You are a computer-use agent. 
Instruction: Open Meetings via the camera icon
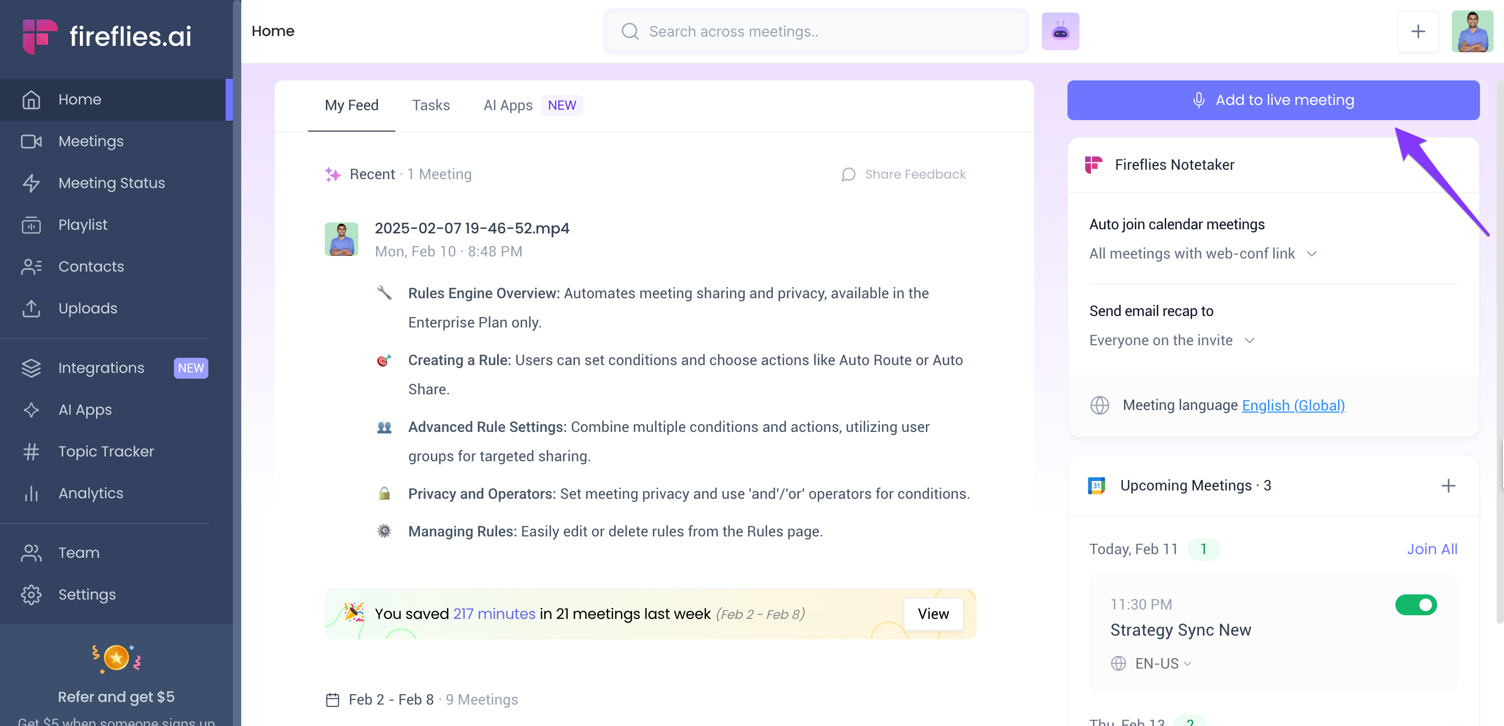pos(31,142)
